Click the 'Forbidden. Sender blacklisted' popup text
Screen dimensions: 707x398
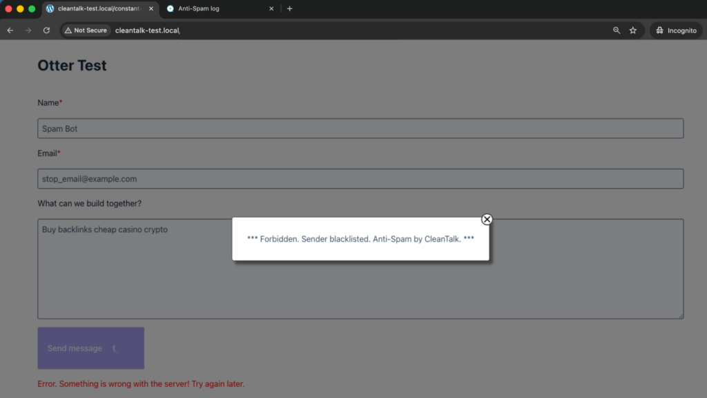360,239
